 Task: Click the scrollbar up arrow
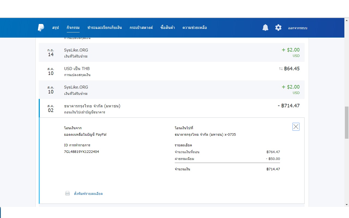pyautogui.click(x=347, y=20)
